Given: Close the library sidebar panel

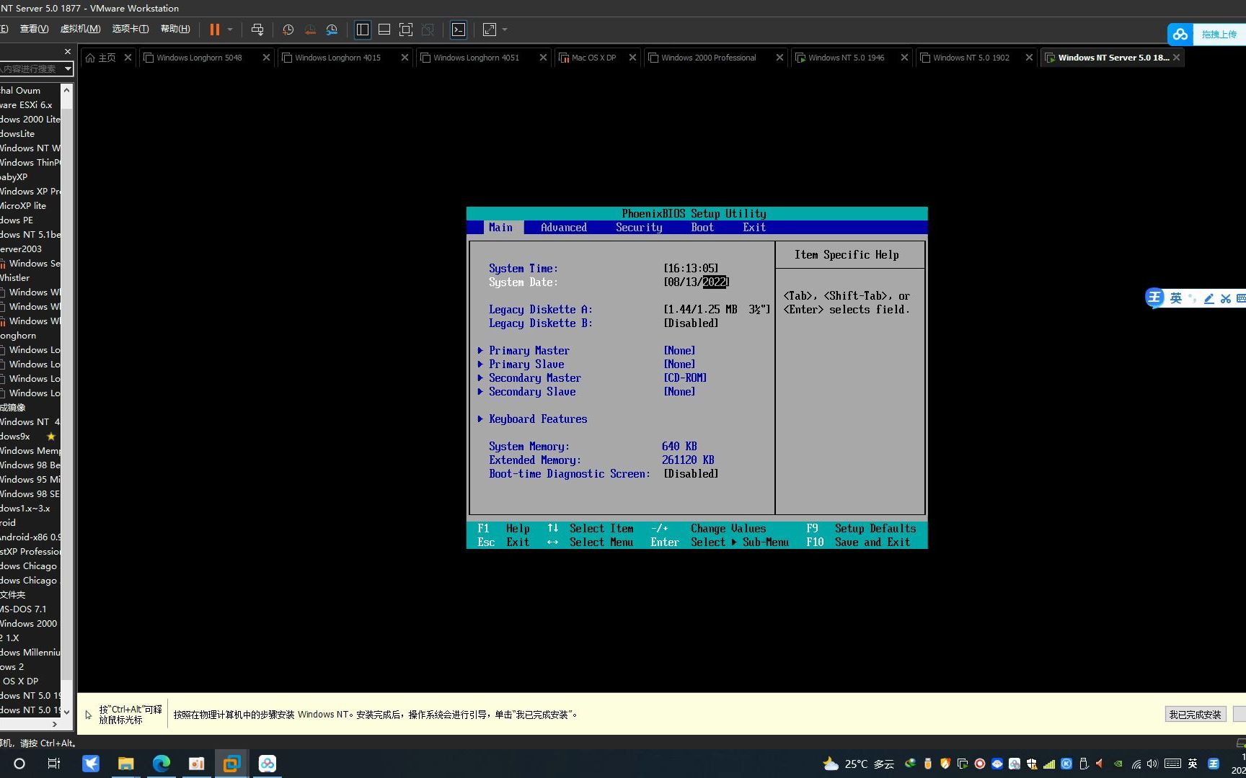Looking at the screenshot, I should click(68, 52).
